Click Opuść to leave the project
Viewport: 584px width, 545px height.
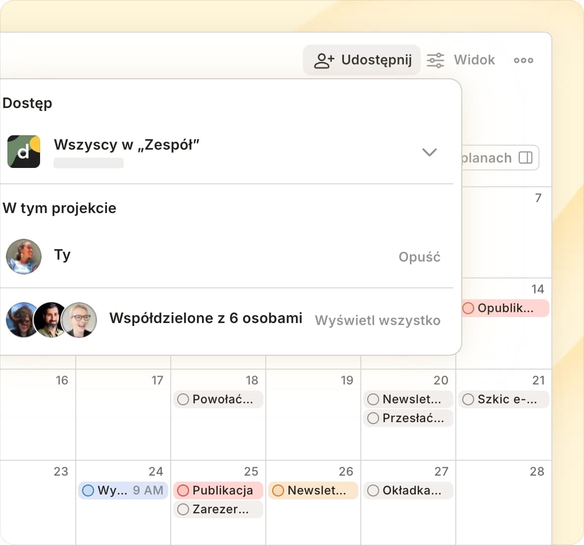[419, 257]
